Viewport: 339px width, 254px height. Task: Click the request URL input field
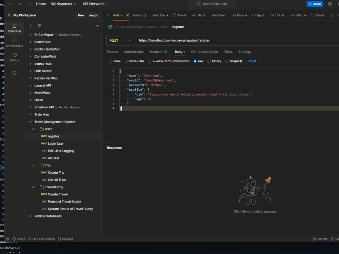point(238,41)
